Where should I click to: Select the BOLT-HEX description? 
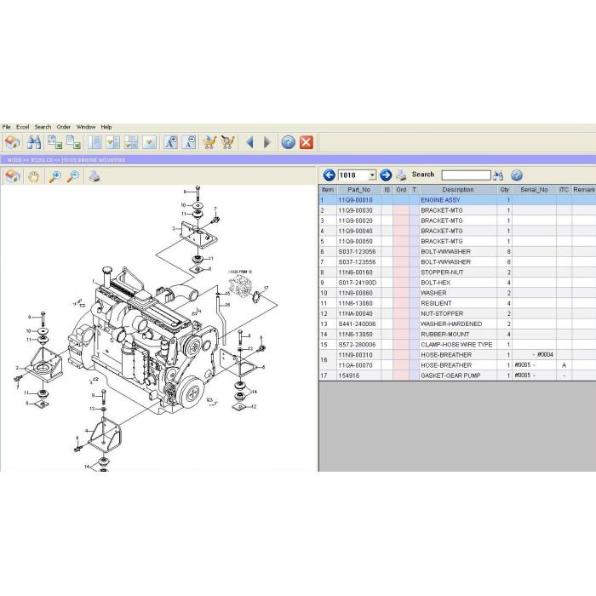pos(436,283)
